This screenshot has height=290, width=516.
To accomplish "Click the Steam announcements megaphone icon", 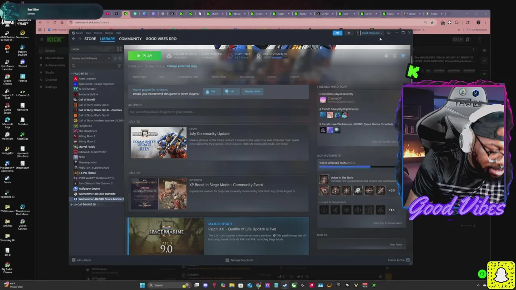I will (337, 33).
